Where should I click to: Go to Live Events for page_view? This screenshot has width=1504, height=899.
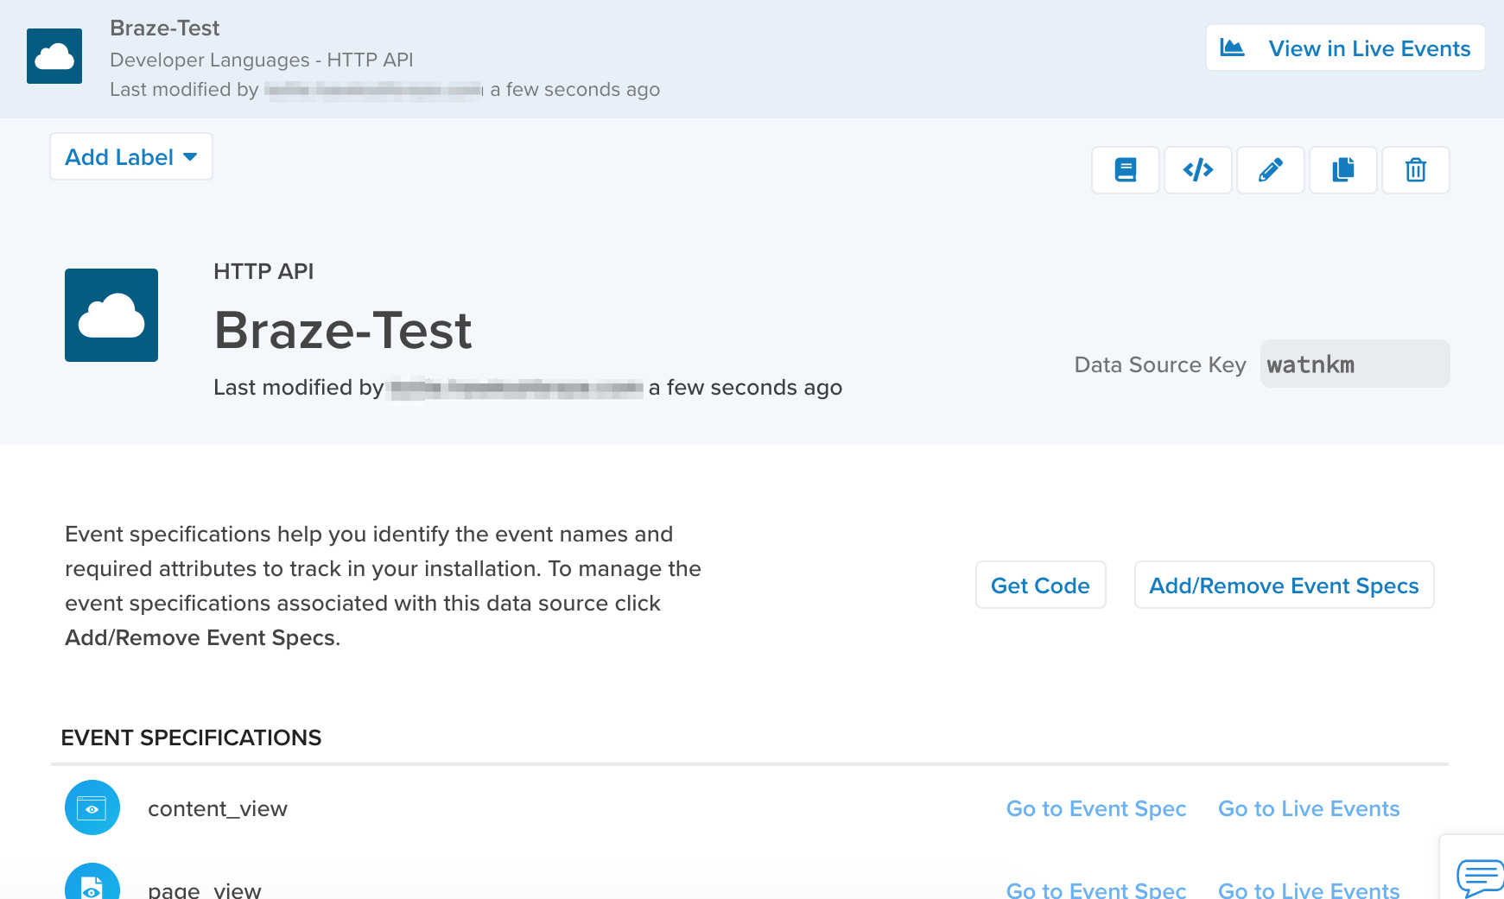[x=1308, y=890]
